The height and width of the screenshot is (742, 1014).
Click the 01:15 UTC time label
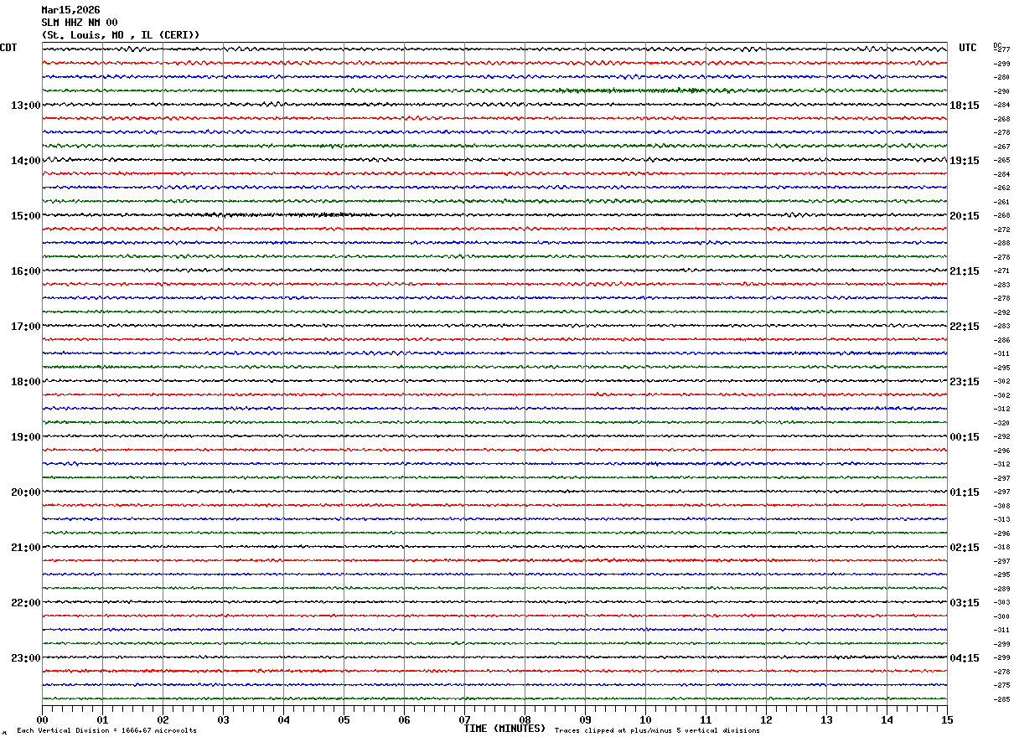tap(964, 492)
